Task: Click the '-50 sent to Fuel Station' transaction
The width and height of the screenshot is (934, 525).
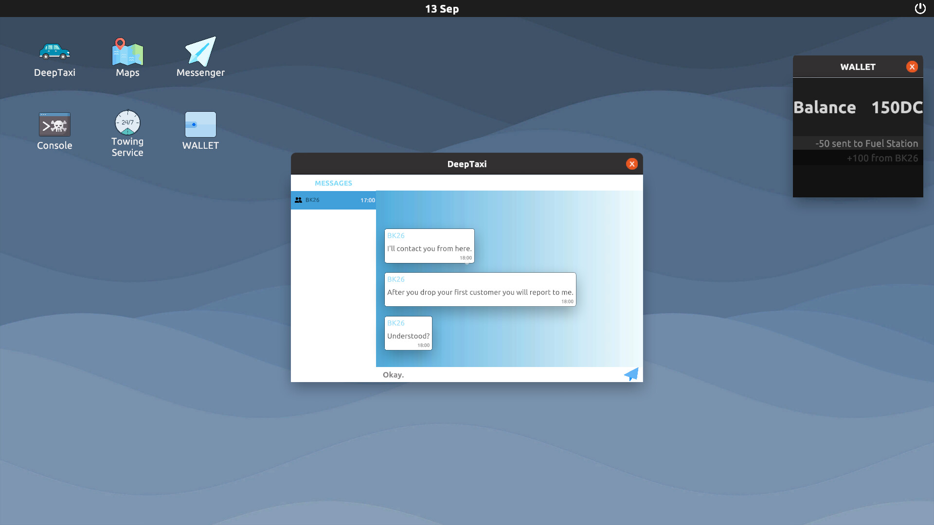Action: pyautogui.click(x=866, y=143)
